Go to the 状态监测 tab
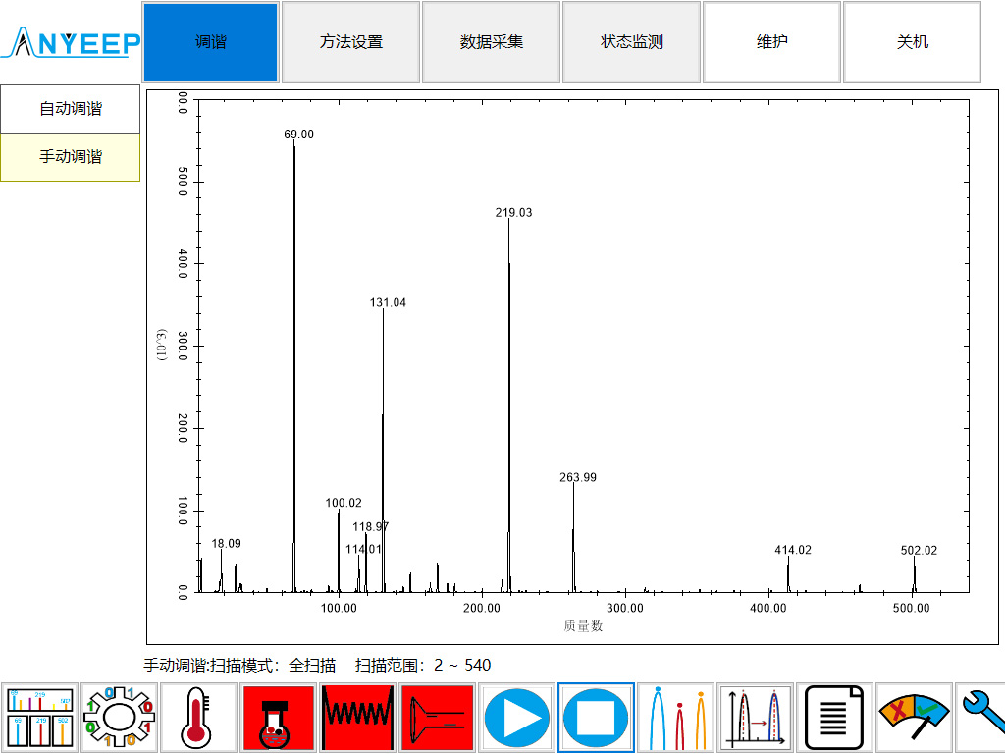The image size is (1005, 754). [631, 42]
